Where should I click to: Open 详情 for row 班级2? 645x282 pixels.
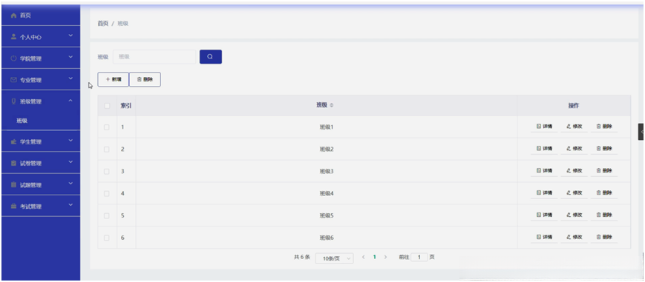point(544,149)
